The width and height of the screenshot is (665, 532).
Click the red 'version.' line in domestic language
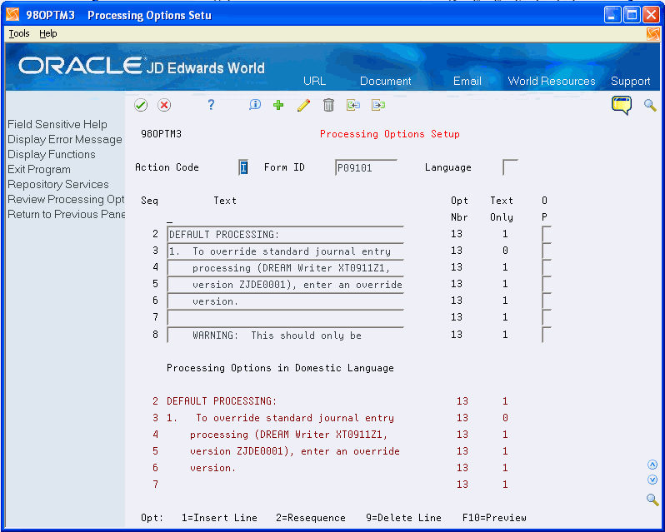212,468
